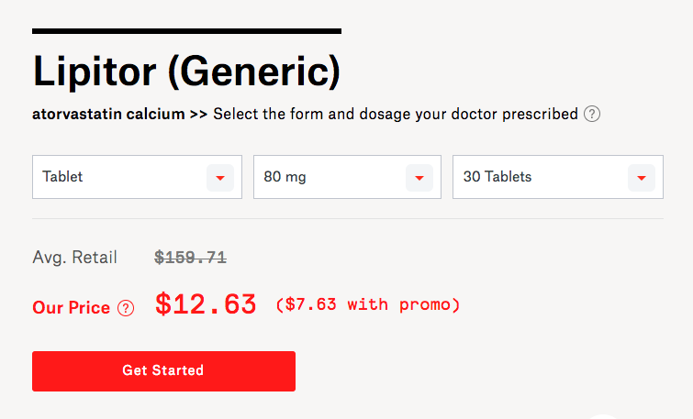693x419 pixels.
Task: Click the ($7.63 with promo) text
Action: pyautogui.click(x=368, y=304)
